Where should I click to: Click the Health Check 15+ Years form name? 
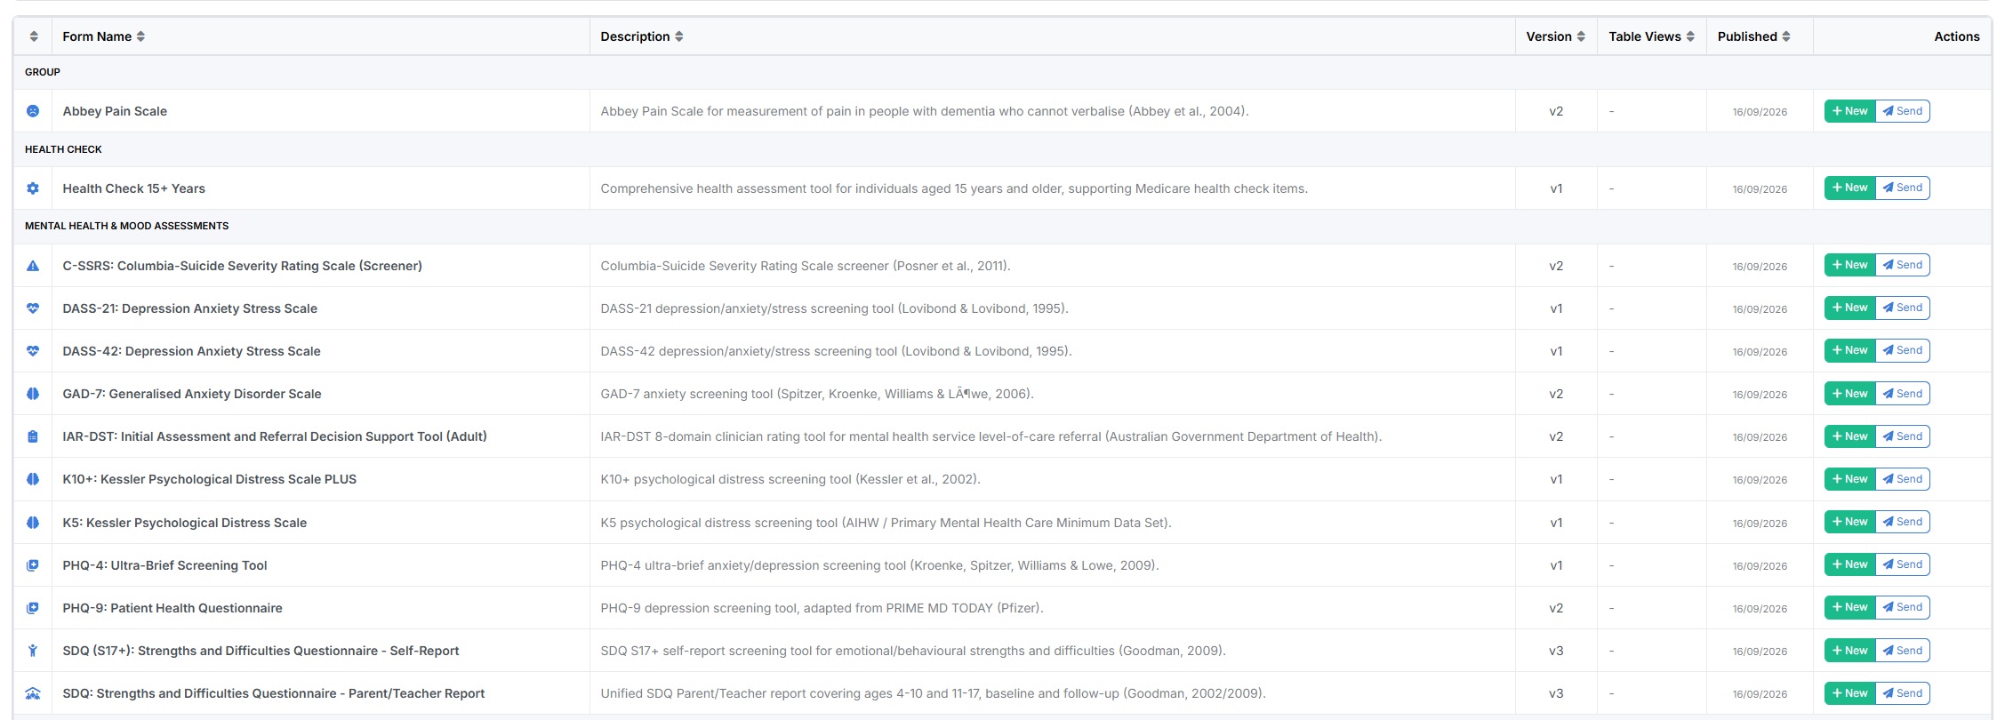(x=134, y=188)
